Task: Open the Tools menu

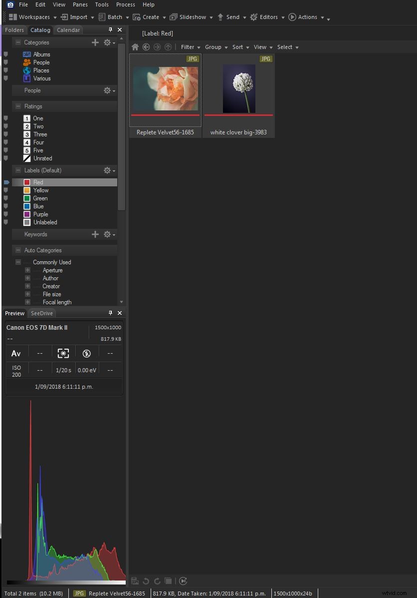Action: 102,4
